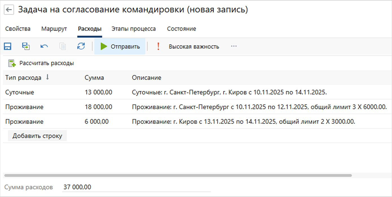Click the Добавить строку button
Viewport: 392px width, 197px height.
pos(37,136)
